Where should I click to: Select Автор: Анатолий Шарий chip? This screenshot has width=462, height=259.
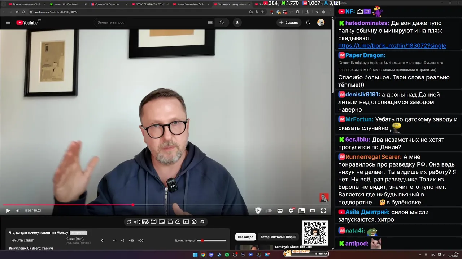click(278, 237)
